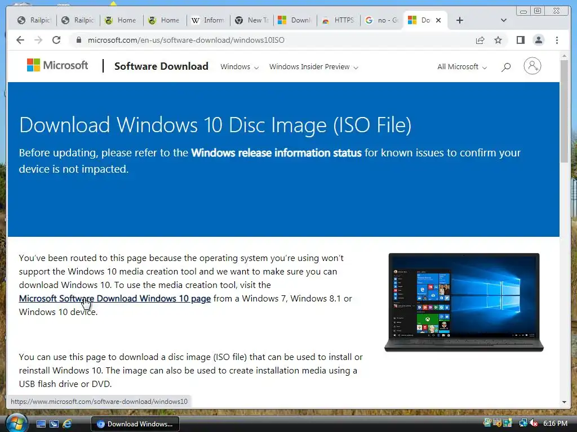Click the 6:16 PM taskbar clock

click(555, 424)
